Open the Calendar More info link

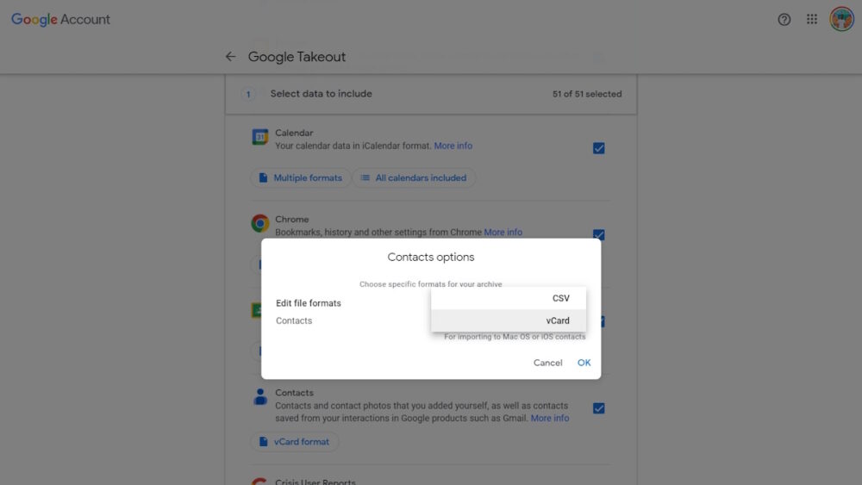453,146
